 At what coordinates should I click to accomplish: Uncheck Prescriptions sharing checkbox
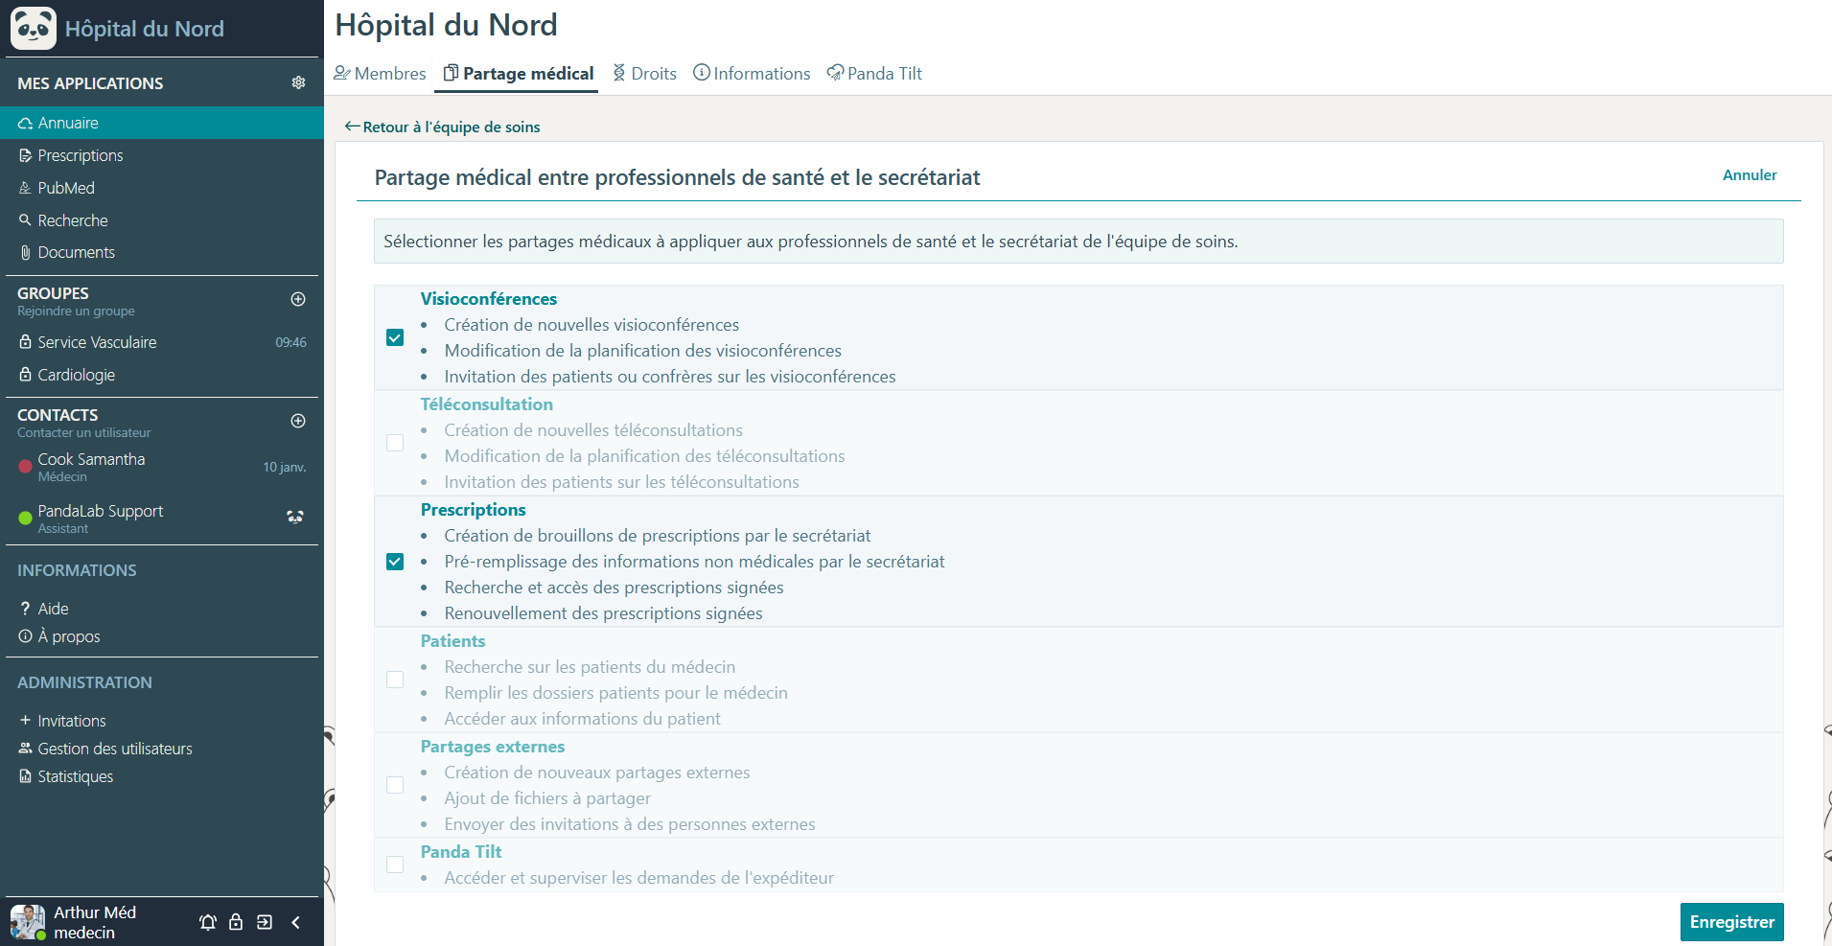click(395, 562)
